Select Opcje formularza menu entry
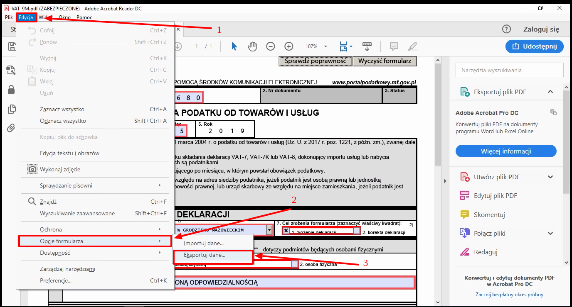 (x=95, y=241)
